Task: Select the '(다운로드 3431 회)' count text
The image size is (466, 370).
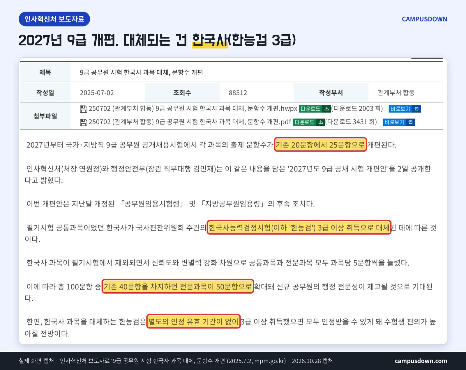Action: point(351,122)
